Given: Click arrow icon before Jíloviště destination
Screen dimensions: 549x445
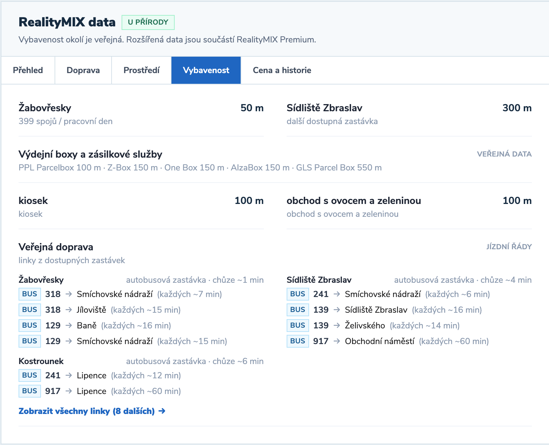Looking at the screenshot, I should point(69,310).
